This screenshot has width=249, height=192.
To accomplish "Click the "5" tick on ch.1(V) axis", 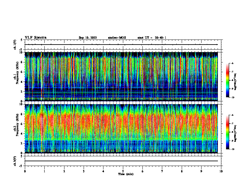I will [21, 40].
